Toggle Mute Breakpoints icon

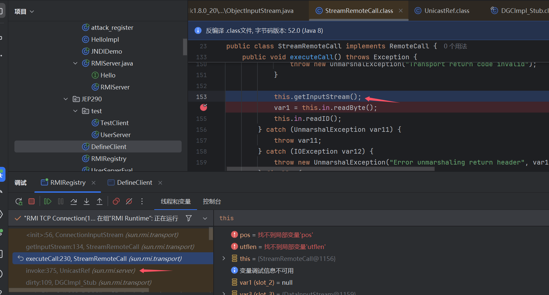click(129, 201)
